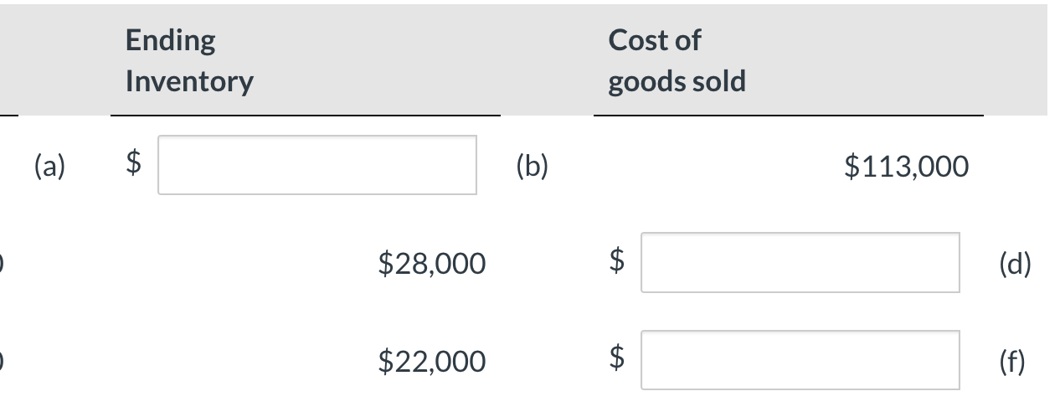
Task: Click the dollar sign left of the (d) input
Action: tap(617, 264)
